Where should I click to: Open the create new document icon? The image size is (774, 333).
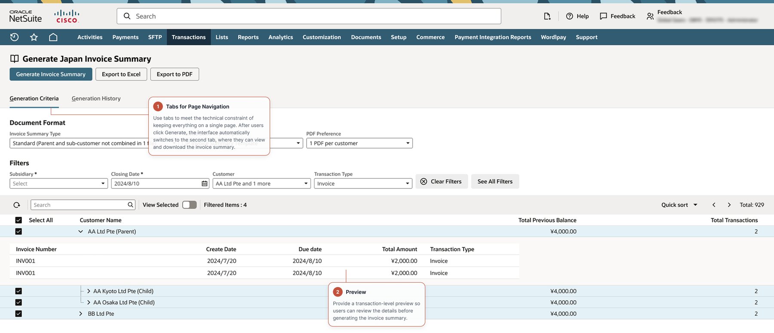click(x=547, y=16)
